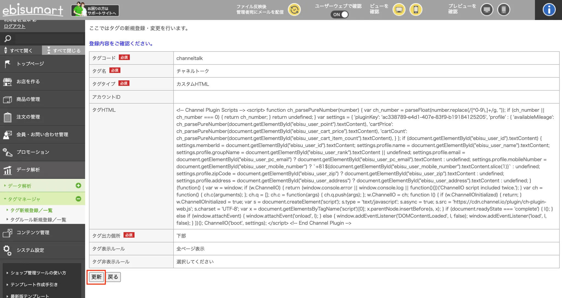562x298 pixels.
Task: Open the blue info icon
Action: [x=549, y=10]
